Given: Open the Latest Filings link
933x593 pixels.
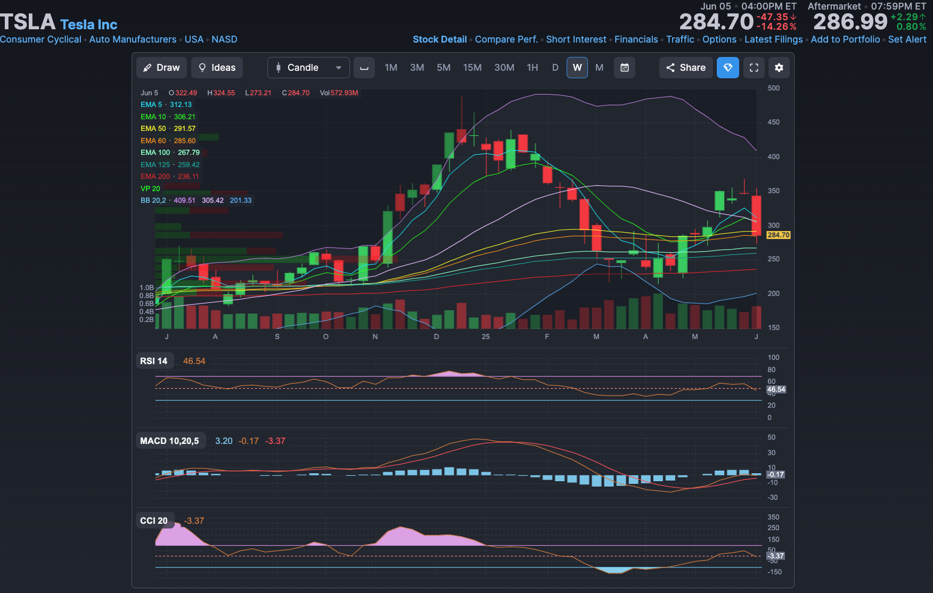Looking at the screenshot, I should pyautogui.click(x=774, y=39).
